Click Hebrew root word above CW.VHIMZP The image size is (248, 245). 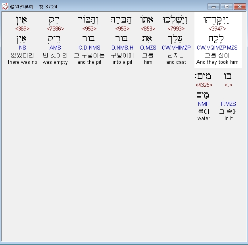175,39
